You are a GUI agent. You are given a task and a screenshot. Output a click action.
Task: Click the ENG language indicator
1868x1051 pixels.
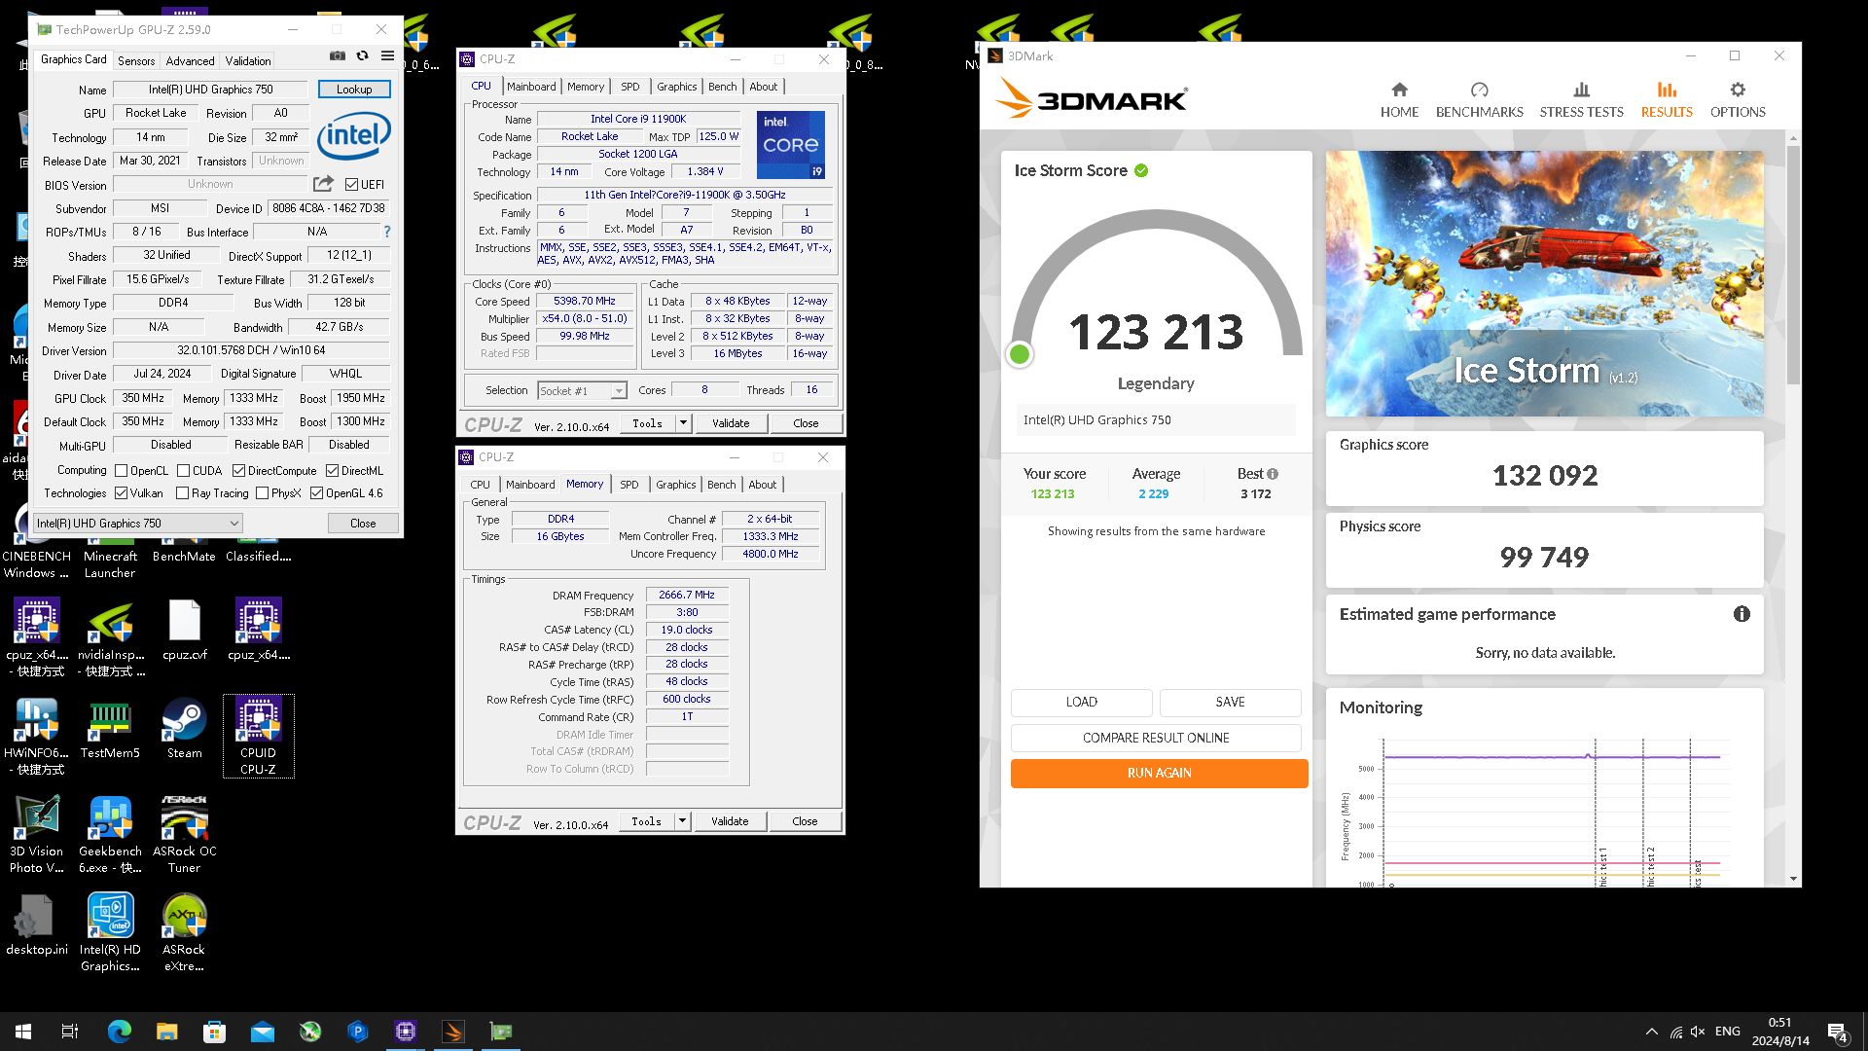1728,1032
